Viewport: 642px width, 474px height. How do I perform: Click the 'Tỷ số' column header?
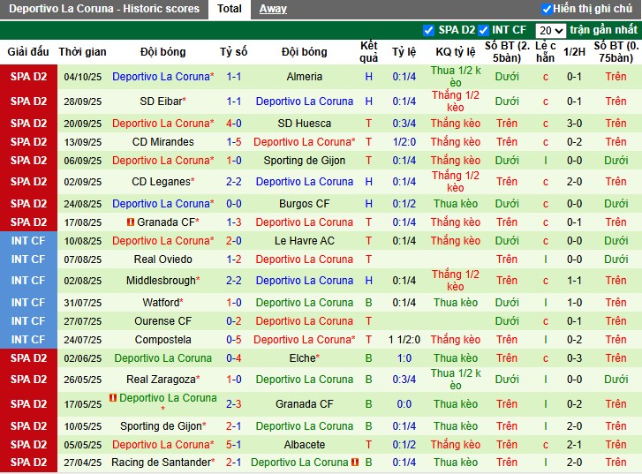pos(234,52)
